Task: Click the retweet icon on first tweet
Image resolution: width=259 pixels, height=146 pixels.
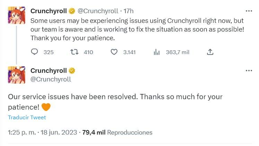Action: click(x=74, y=52)
